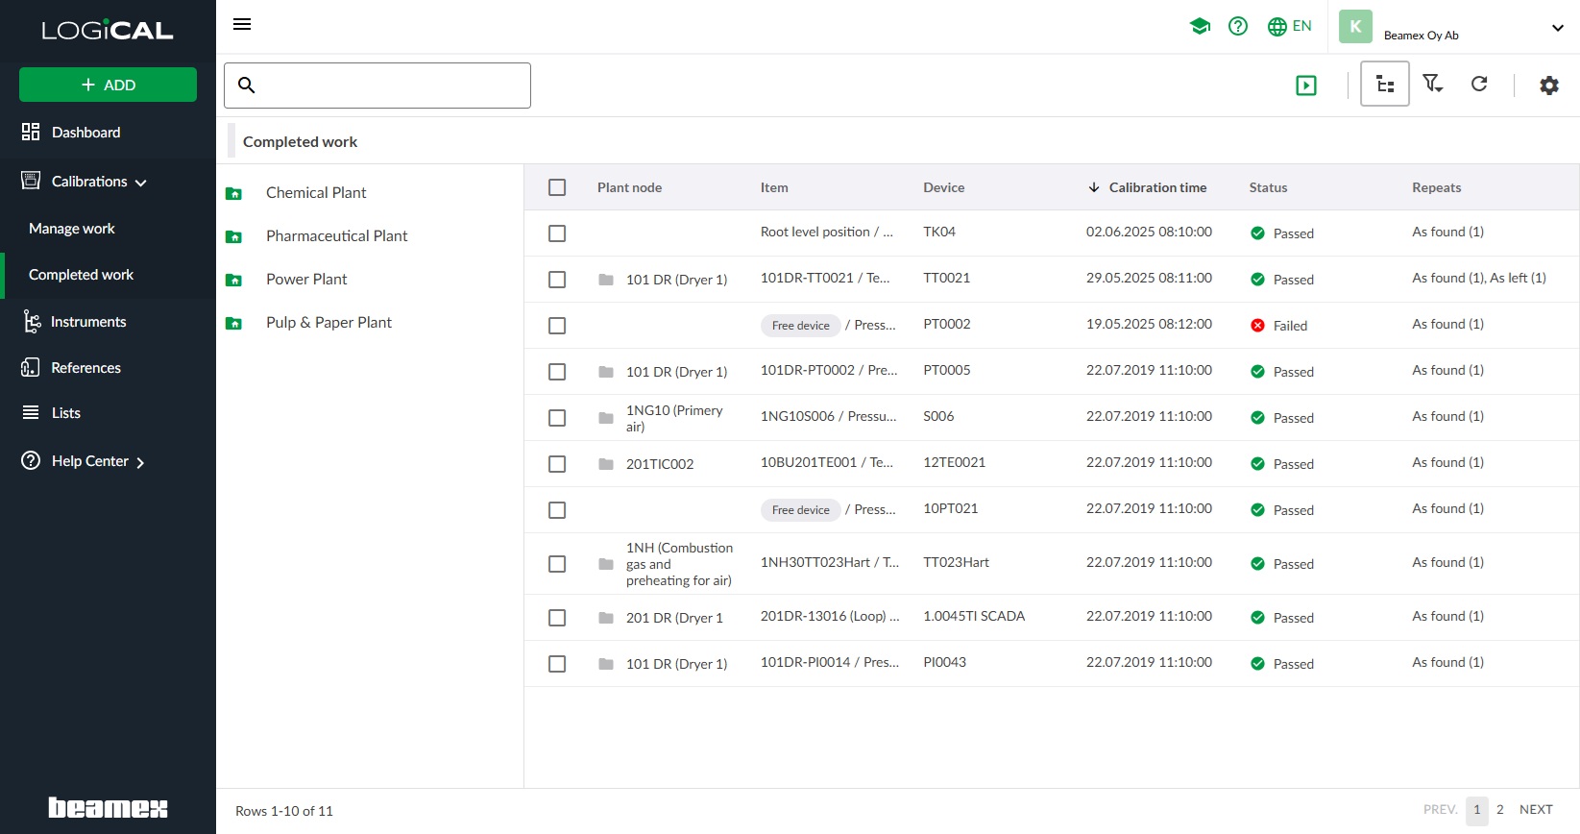
Task: Click the Free device chip on 10PT021 row
Action: (800, 510)
